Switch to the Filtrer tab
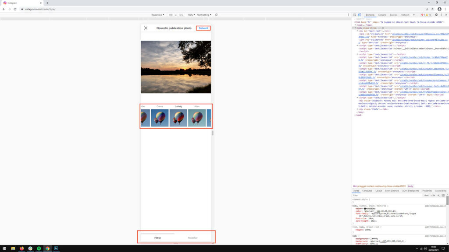449x252 pixels. click(x=157, y=238)
